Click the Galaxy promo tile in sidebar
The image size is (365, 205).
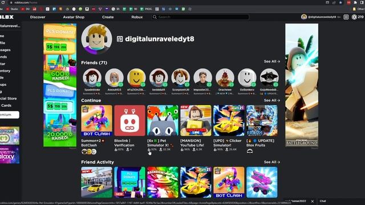click(10, 155)
